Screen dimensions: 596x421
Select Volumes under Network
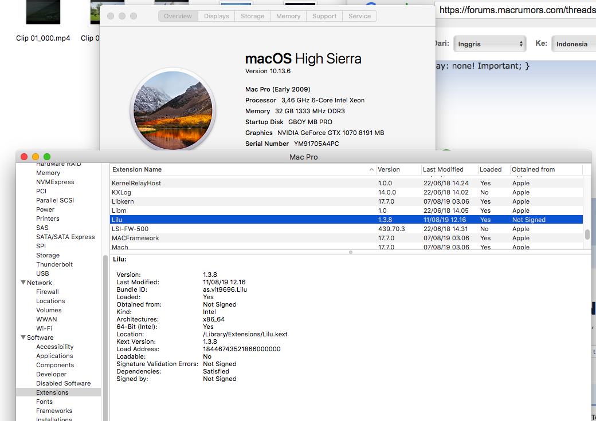click(x=49, y=310)
